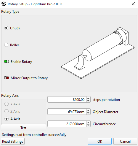Viewport: 138px width, 146px height.
Task: Choose the A Axis radio button
Action: pyautogui.click(x=7, y=119)
